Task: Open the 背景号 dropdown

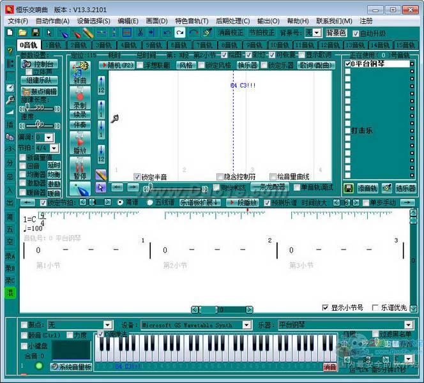Action: pos(317,33)
